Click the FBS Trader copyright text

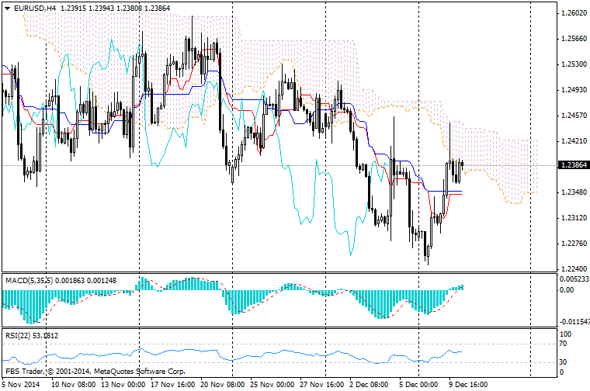(95, 372)
